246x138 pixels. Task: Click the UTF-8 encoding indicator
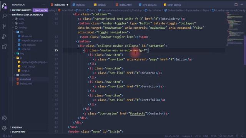click(x=198, y=136)
